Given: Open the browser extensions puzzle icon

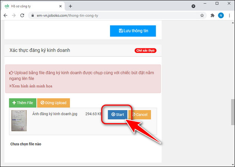Looking at the screenshot, I should [213, 16].
